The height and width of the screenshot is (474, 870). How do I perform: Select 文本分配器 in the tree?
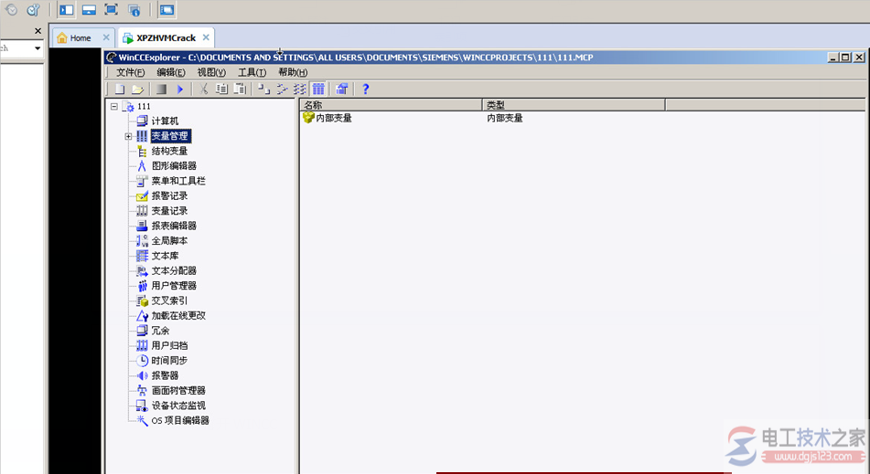pyautogui.click(x=174, y=270)
